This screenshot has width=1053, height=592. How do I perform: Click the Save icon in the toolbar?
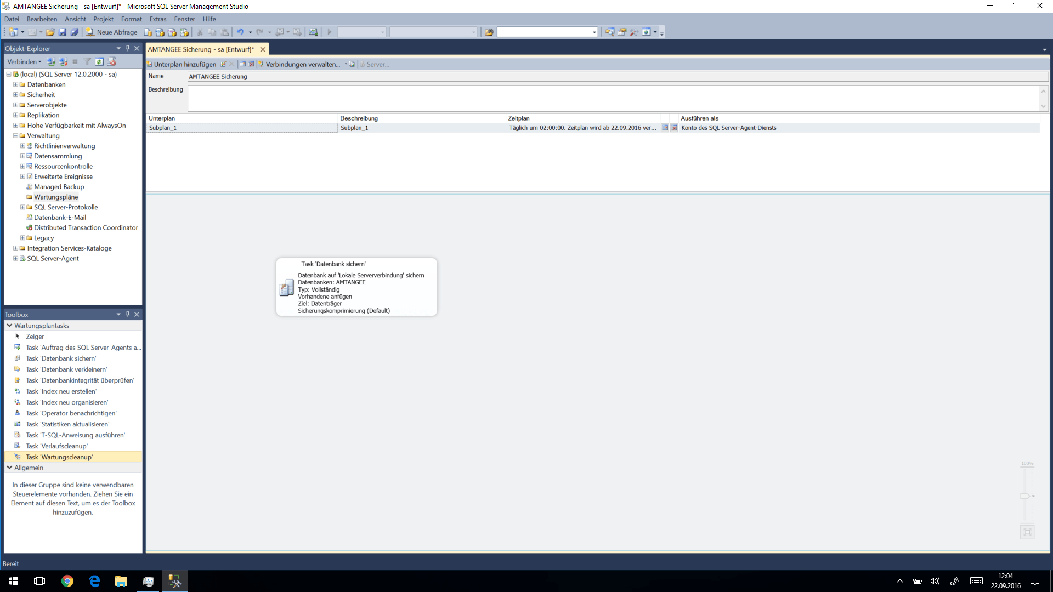click(63, 32)
